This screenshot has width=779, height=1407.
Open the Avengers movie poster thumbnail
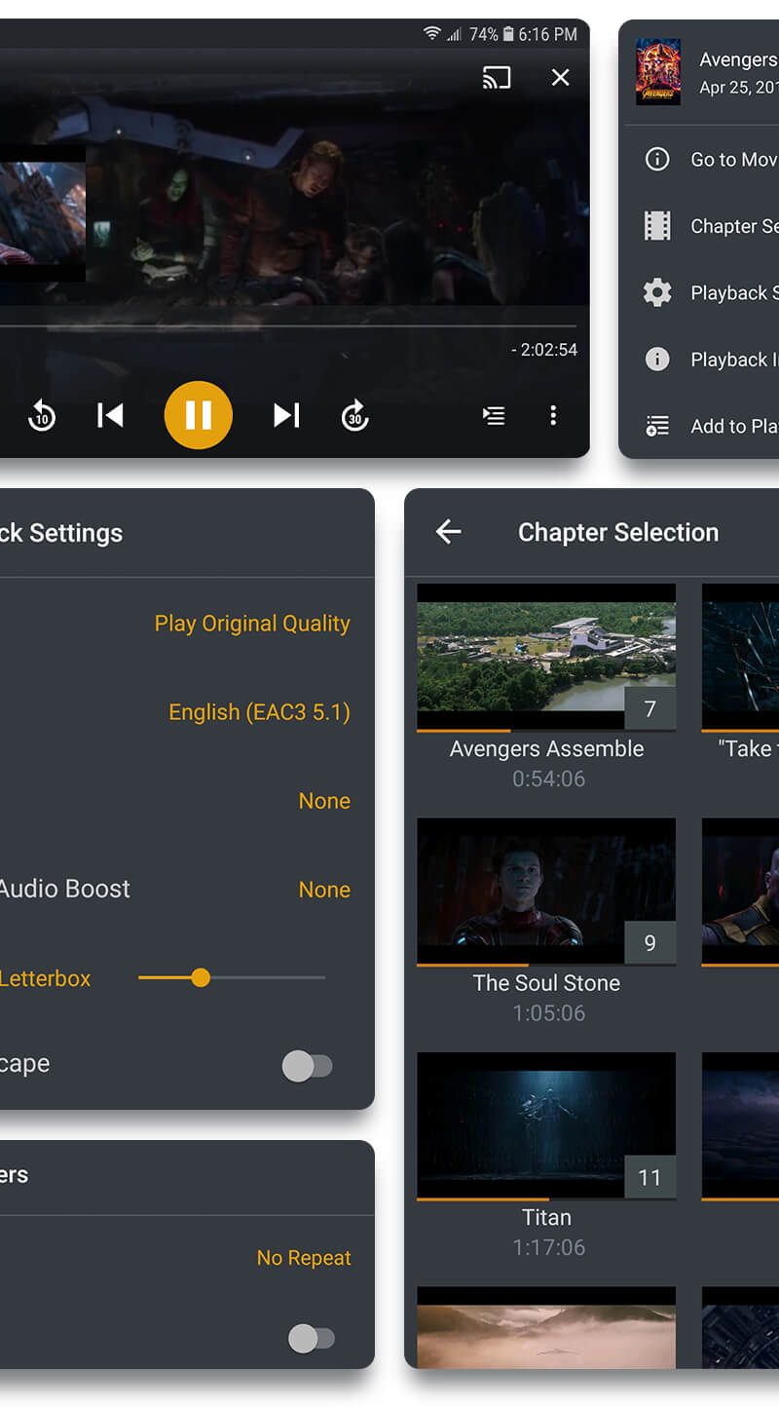click(x=658, y=72)
